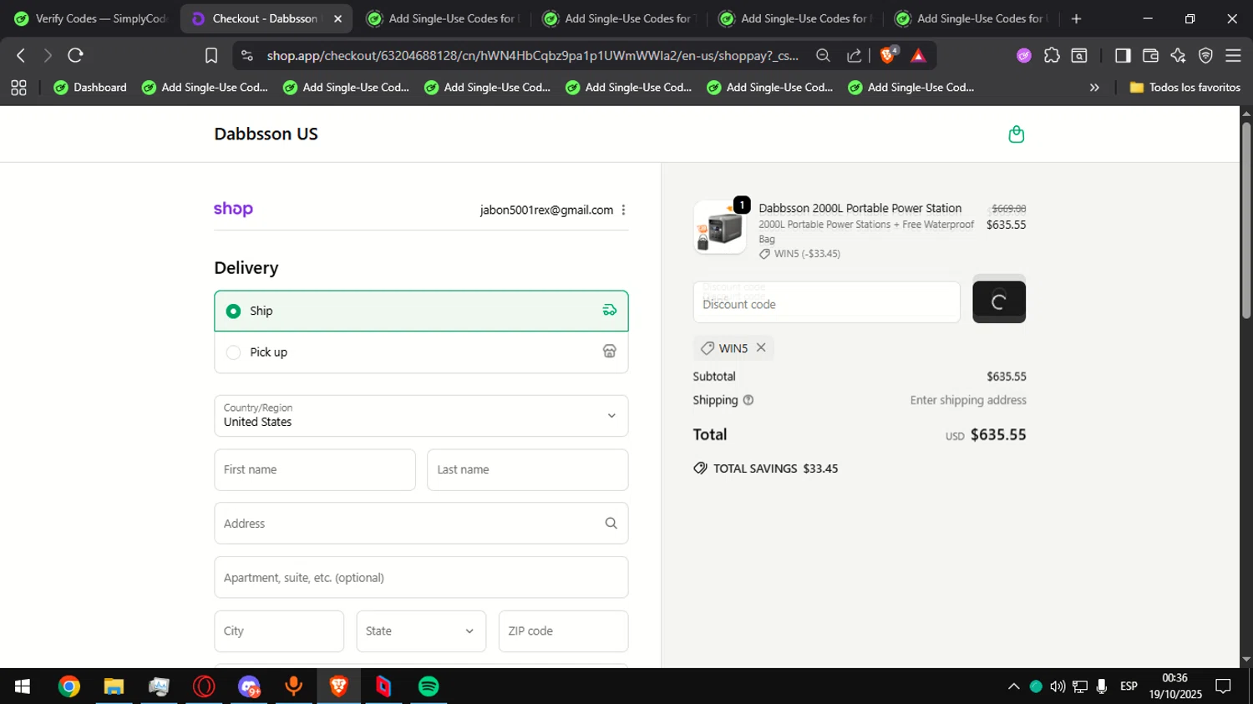Click the Shop Pay logo
Screen dimensions: 1253x704
tap(233, 209)
